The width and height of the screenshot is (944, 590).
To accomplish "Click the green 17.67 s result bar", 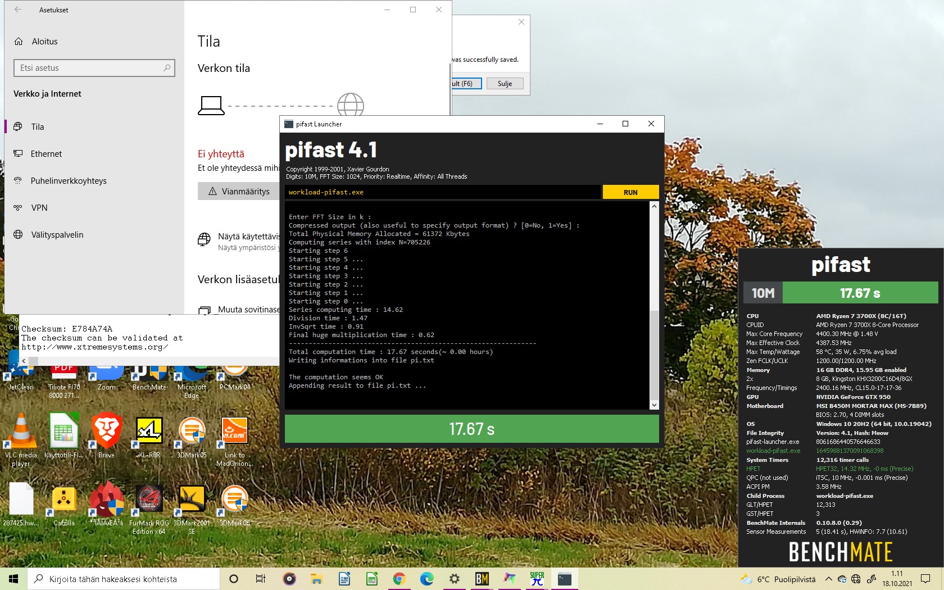I will point(471,429).
